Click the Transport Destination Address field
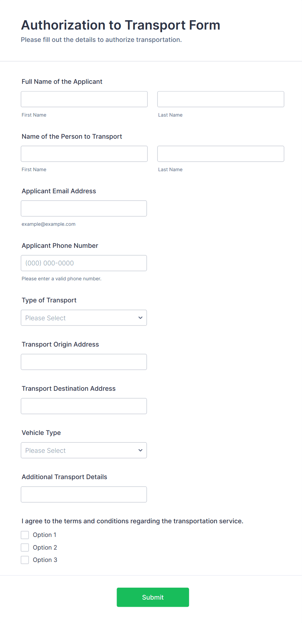The width and height of the screenshot is (302, 623). (x=84, y=406)
